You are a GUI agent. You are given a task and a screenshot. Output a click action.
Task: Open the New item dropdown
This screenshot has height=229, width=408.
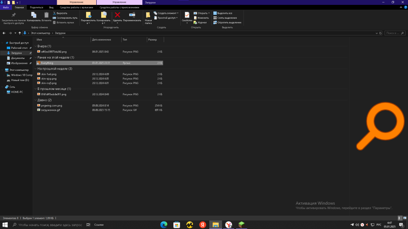166,13
